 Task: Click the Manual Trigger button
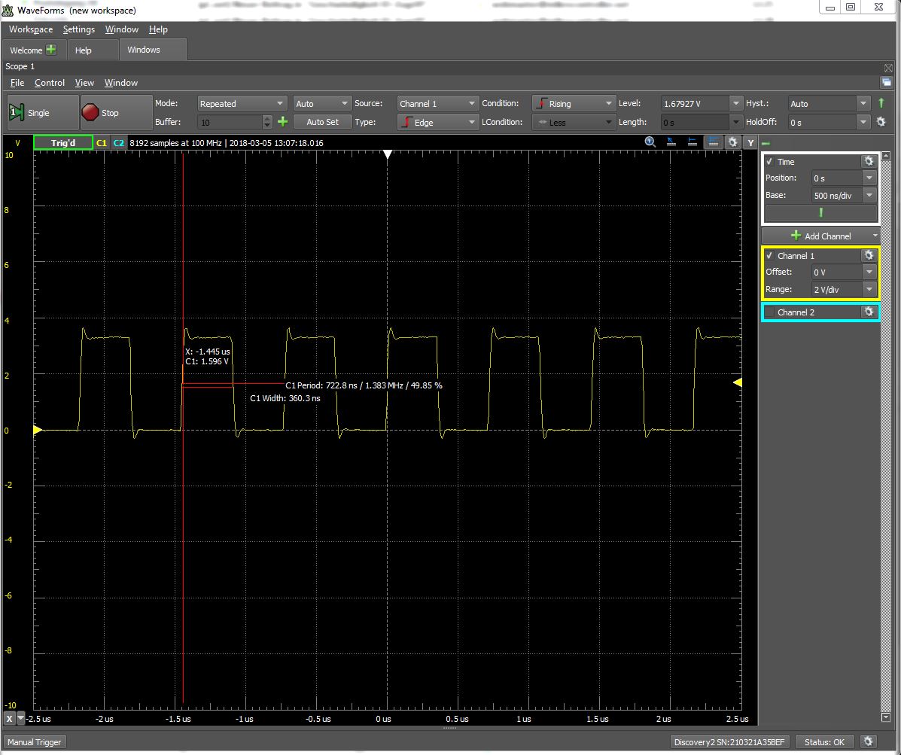[35, 741]
